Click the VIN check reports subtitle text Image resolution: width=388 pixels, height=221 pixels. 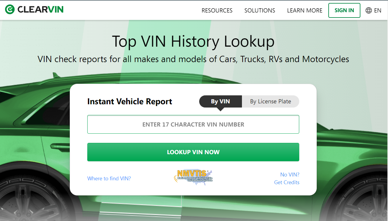click(x=193, y=59)
